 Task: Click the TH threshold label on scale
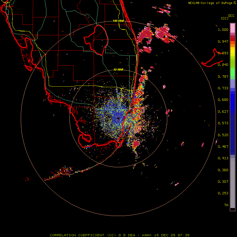(x=226, y=205)
